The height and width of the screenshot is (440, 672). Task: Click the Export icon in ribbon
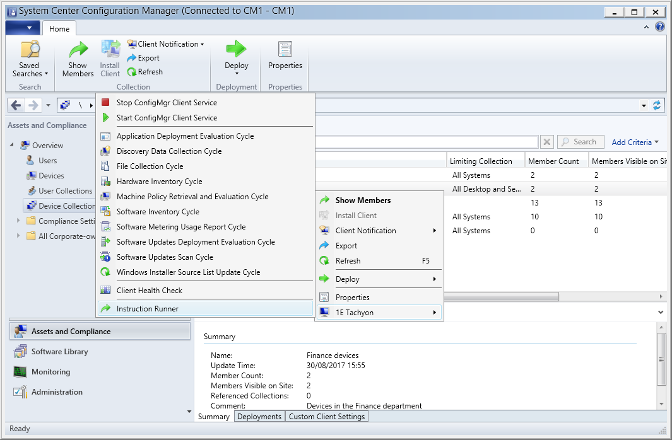pyautogui.click(x=143, y=58)
